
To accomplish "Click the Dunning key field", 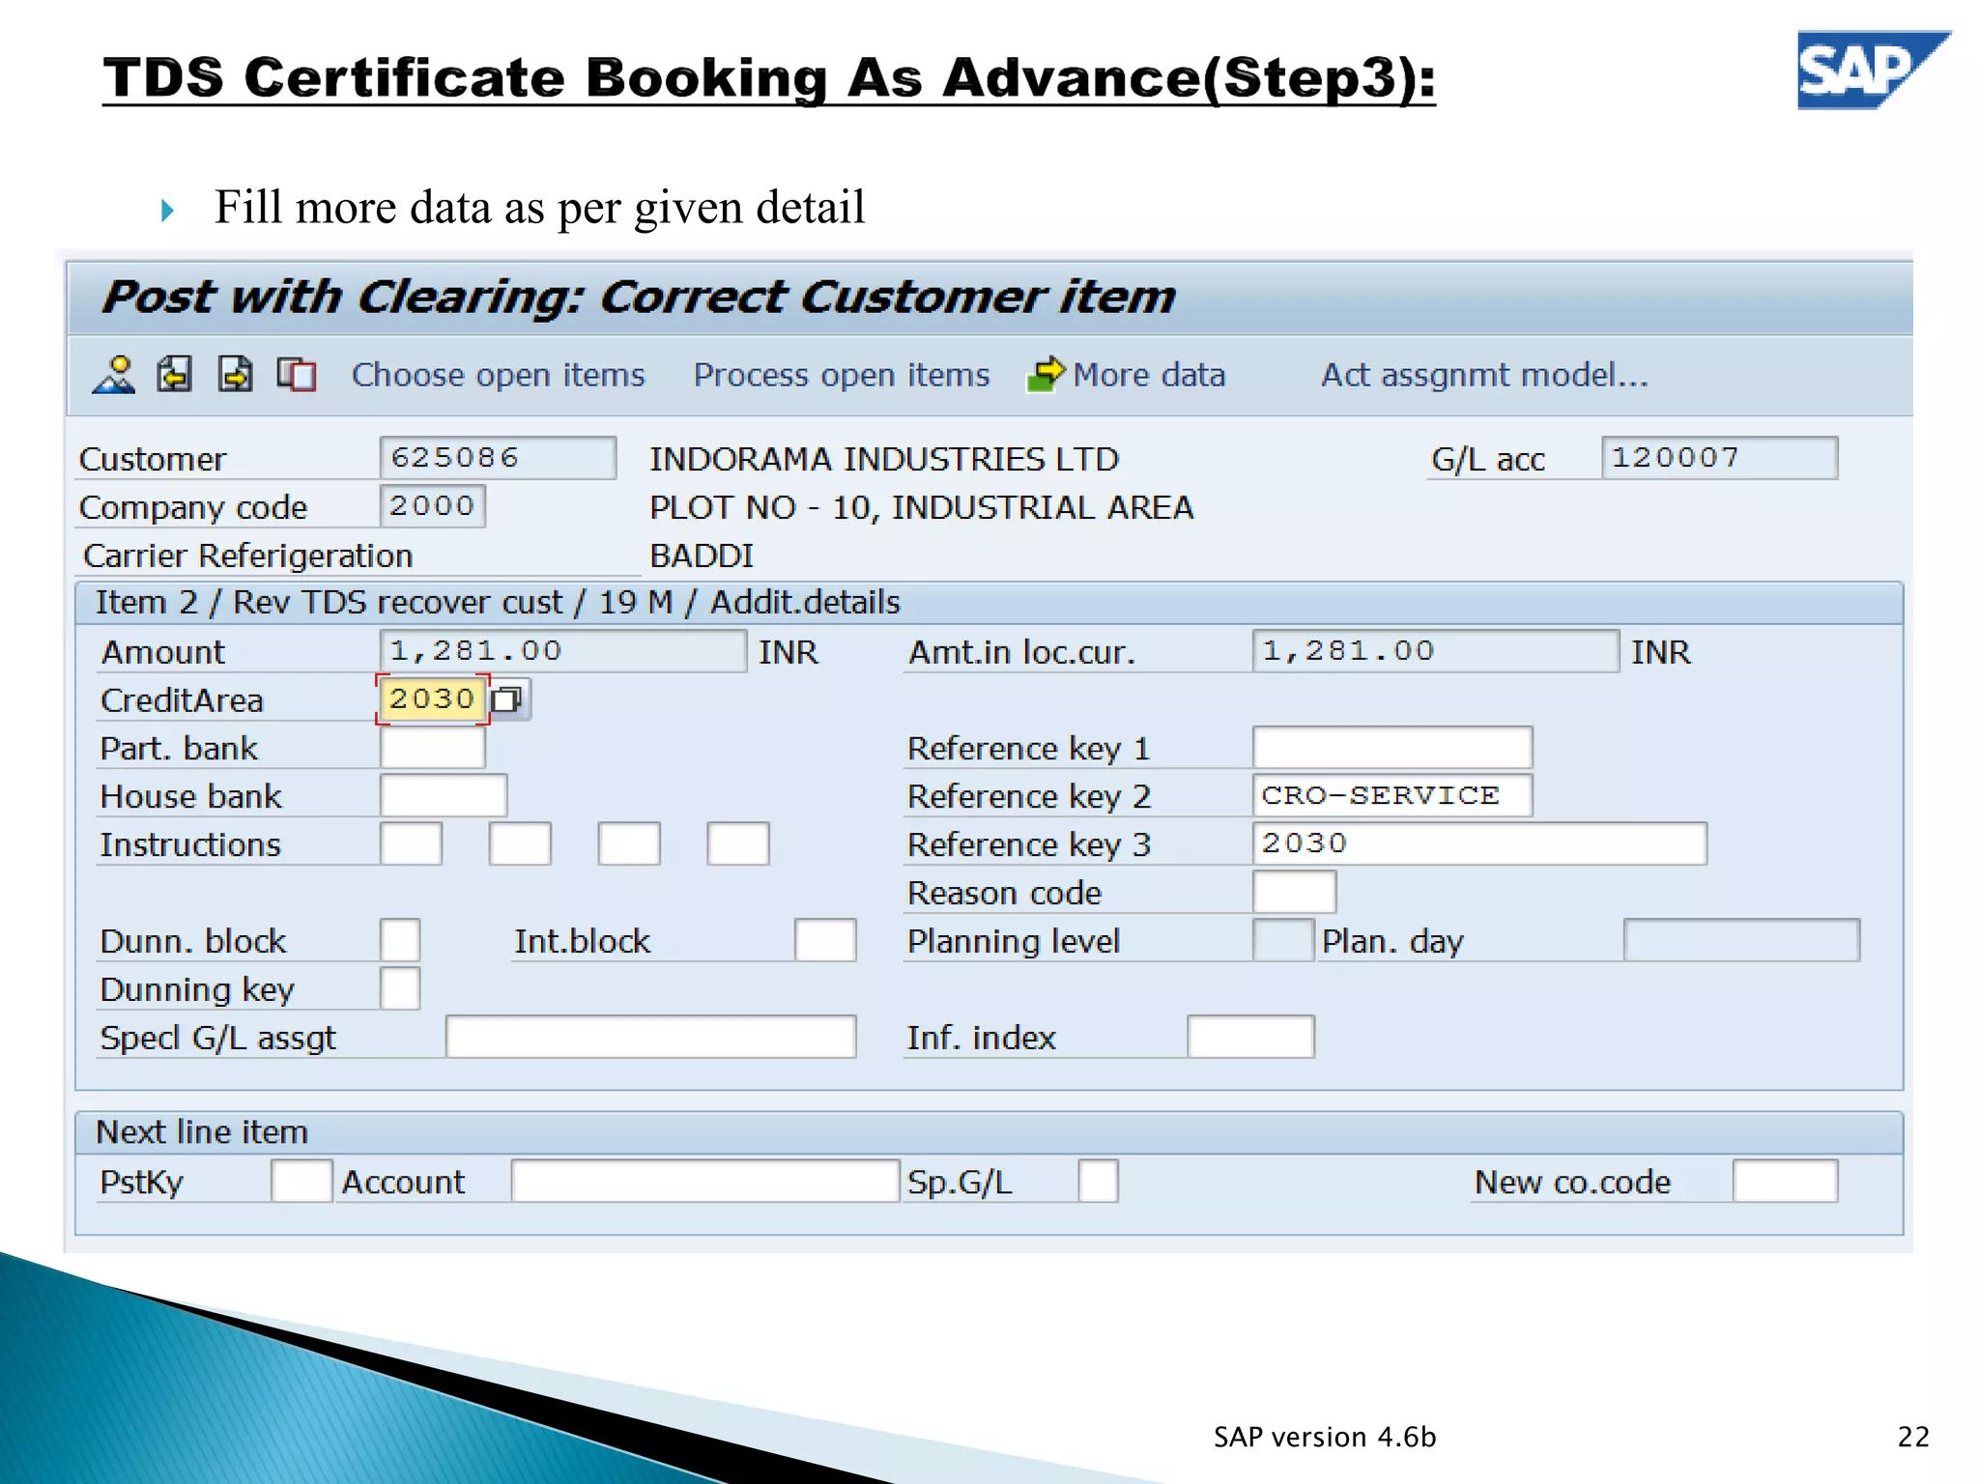I will [400, 988].
